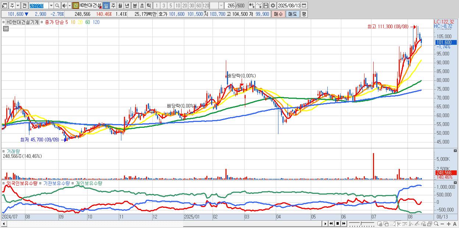This screenshot has height=228, width=459.
Task: Select the 틱 tick chart period
Action: pos(148,6)
